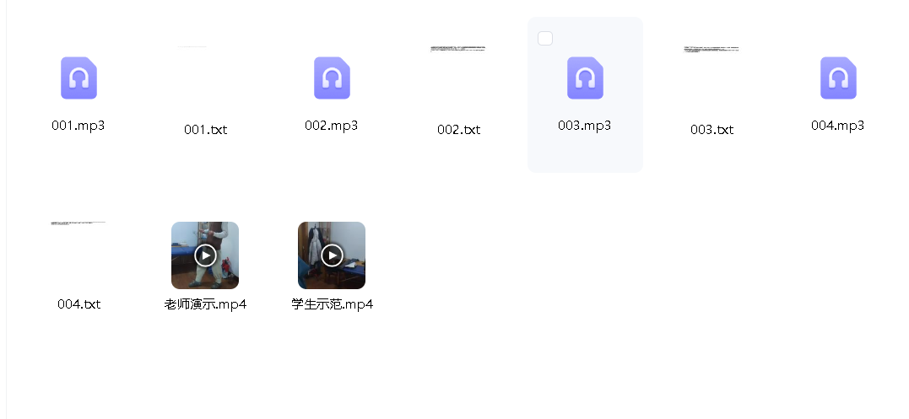Play the 学生示范.mp4 video
This screenshot has width=909, height=419.
(332, 255)
